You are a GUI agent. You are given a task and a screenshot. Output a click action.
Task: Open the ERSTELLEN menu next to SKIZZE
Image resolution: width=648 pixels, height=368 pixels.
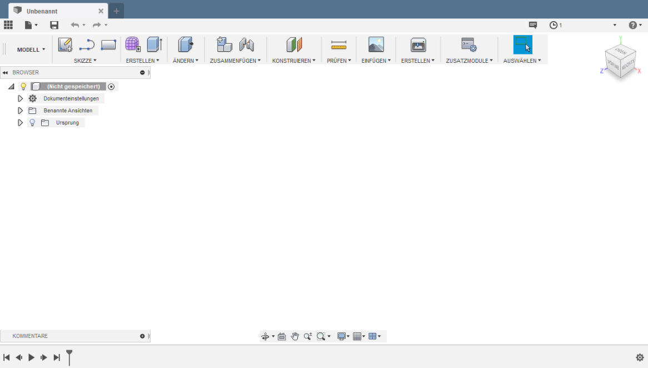click(x=142, y=61)
